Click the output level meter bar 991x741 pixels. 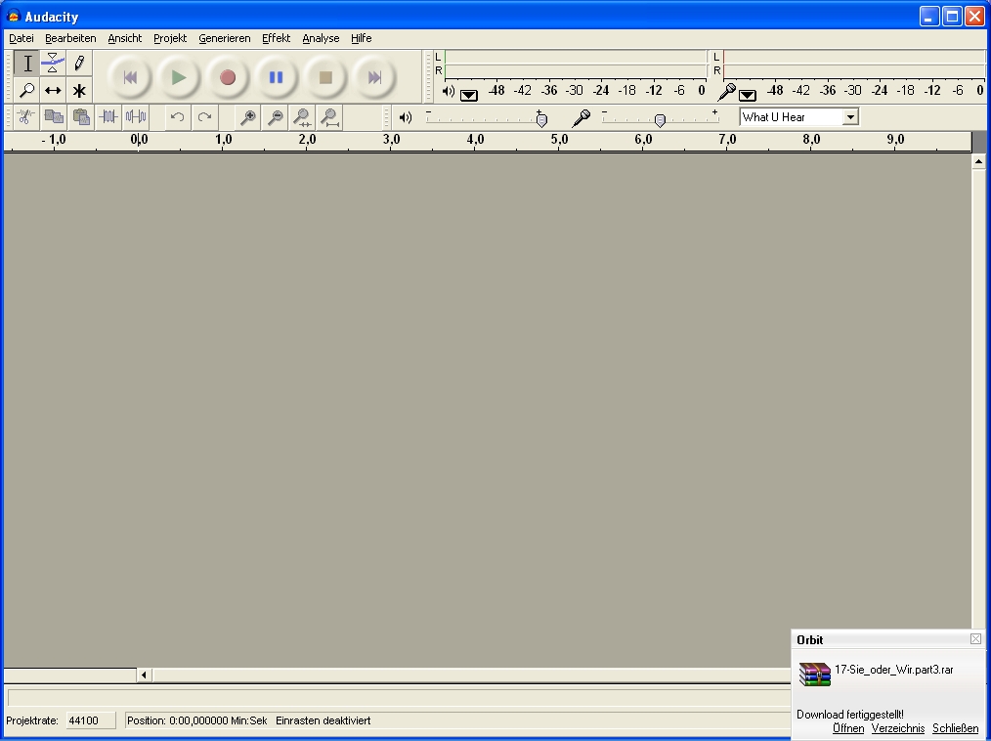(575, 64)
